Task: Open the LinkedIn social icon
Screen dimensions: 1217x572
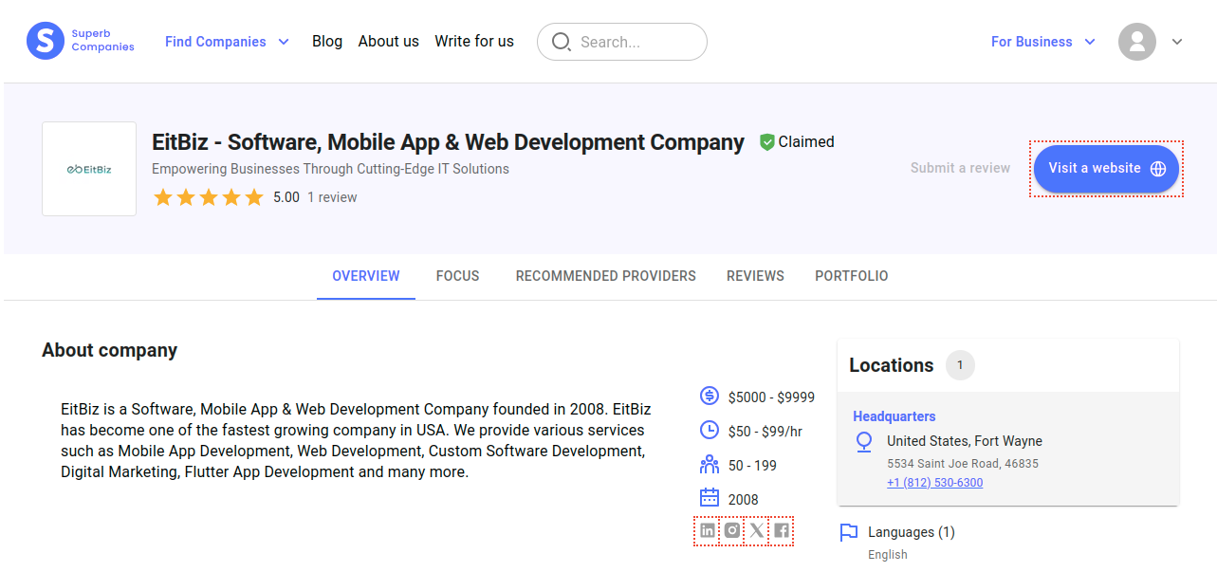Action: [708, 531]
